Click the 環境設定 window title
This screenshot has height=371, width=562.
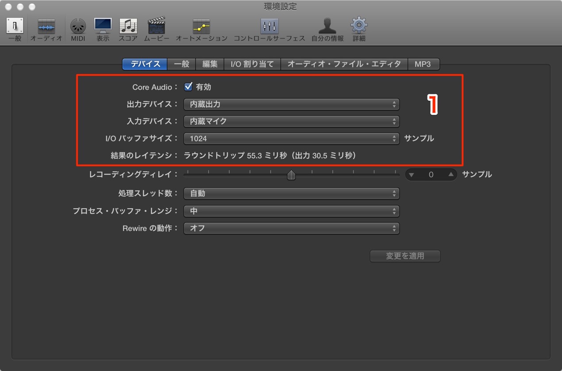pyautogui.click(x=281, y=7)
